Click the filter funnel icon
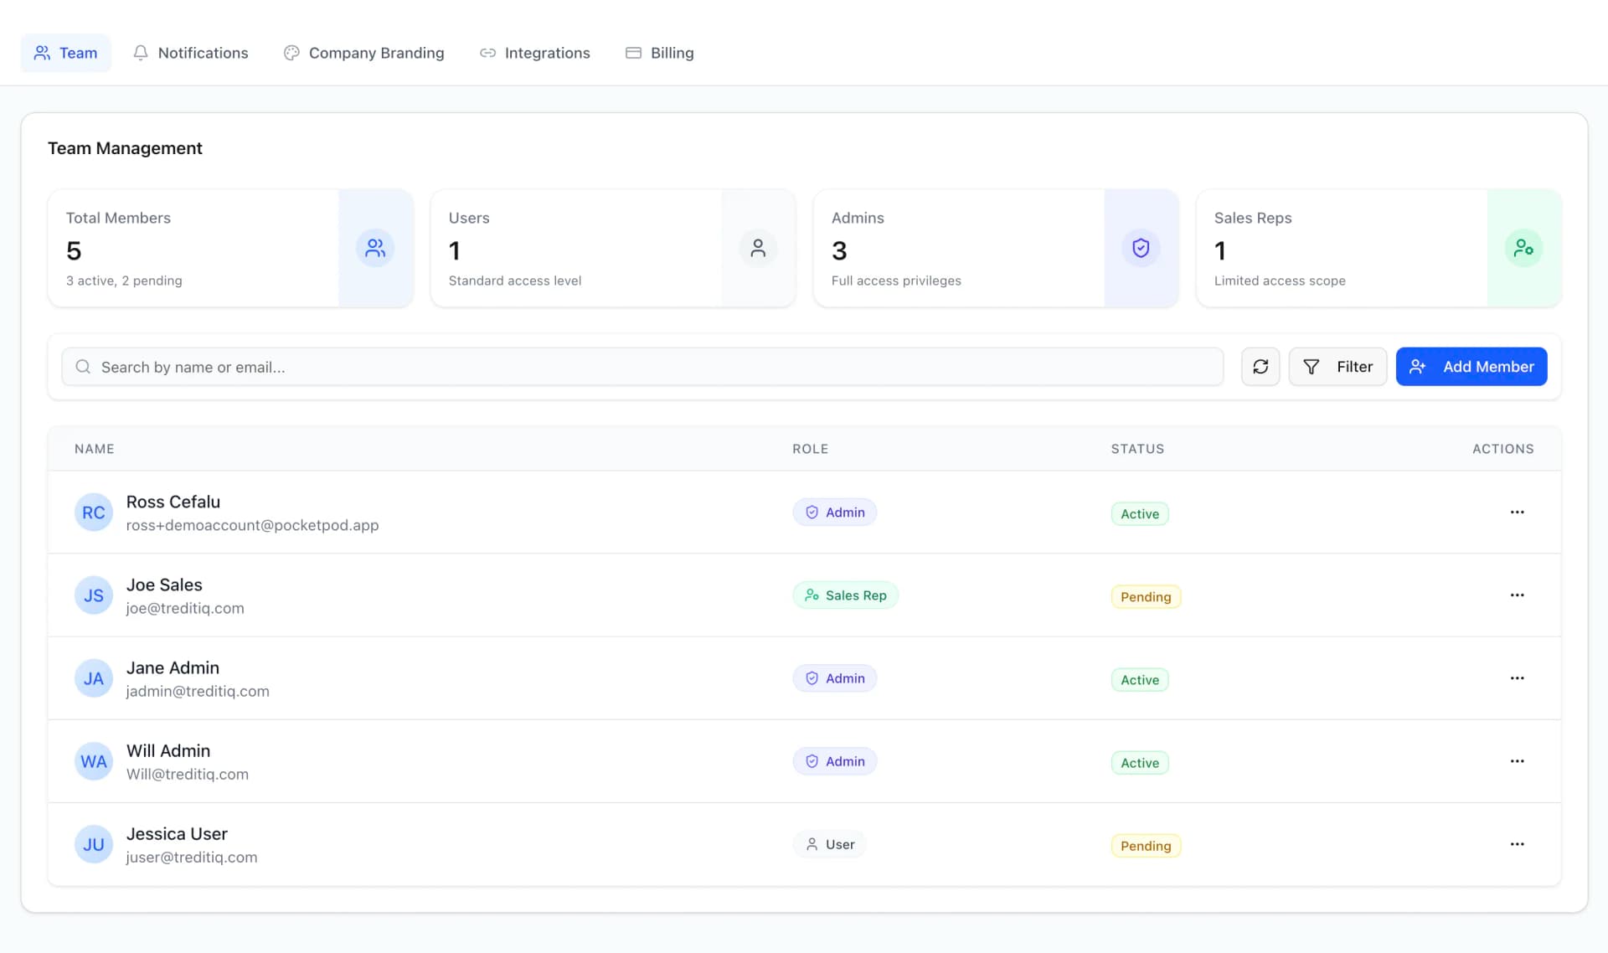This screenshot has height=953, width=1608. tap(1312, 366)
